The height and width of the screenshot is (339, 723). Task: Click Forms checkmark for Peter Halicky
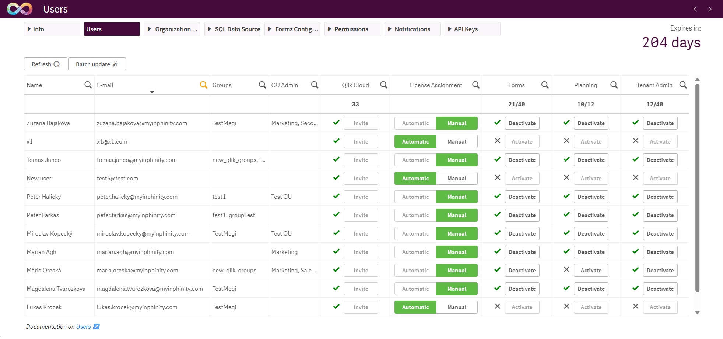coord(498,196)
